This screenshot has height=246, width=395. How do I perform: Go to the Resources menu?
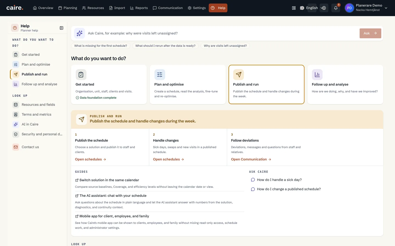pyautogui.click(x=93, y=8)
